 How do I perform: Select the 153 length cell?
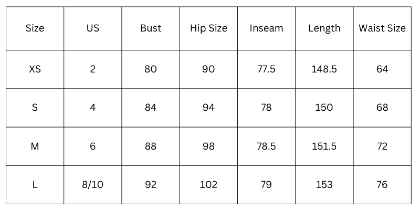click(324, 185)
